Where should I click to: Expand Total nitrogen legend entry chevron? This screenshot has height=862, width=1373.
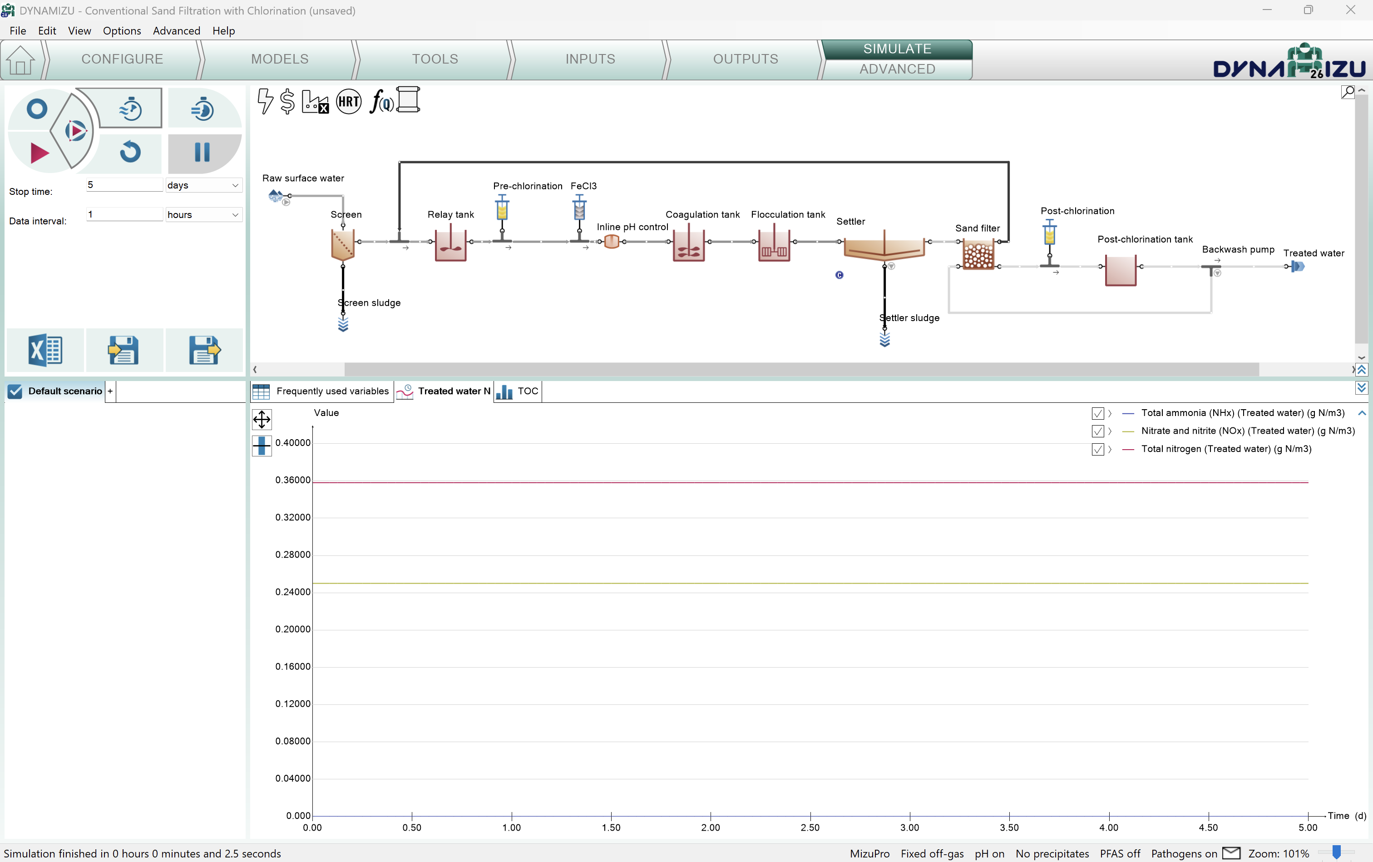[1110, 449]
